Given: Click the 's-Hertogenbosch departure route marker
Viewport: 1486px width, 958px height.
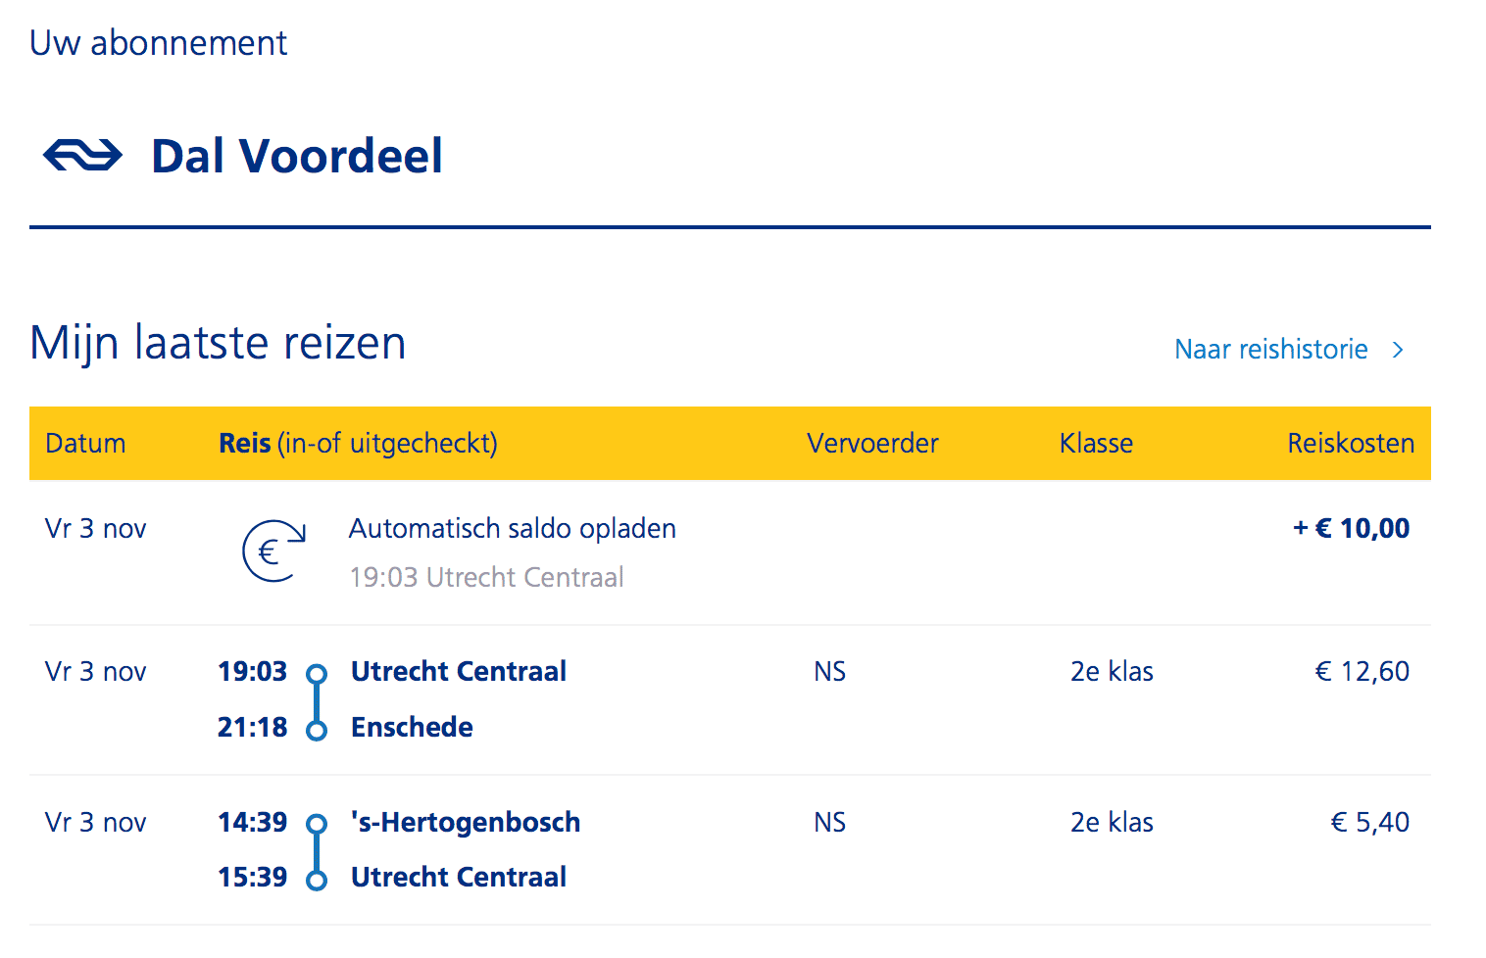Looking at the screenshot, I should click(x=317, y=825).
